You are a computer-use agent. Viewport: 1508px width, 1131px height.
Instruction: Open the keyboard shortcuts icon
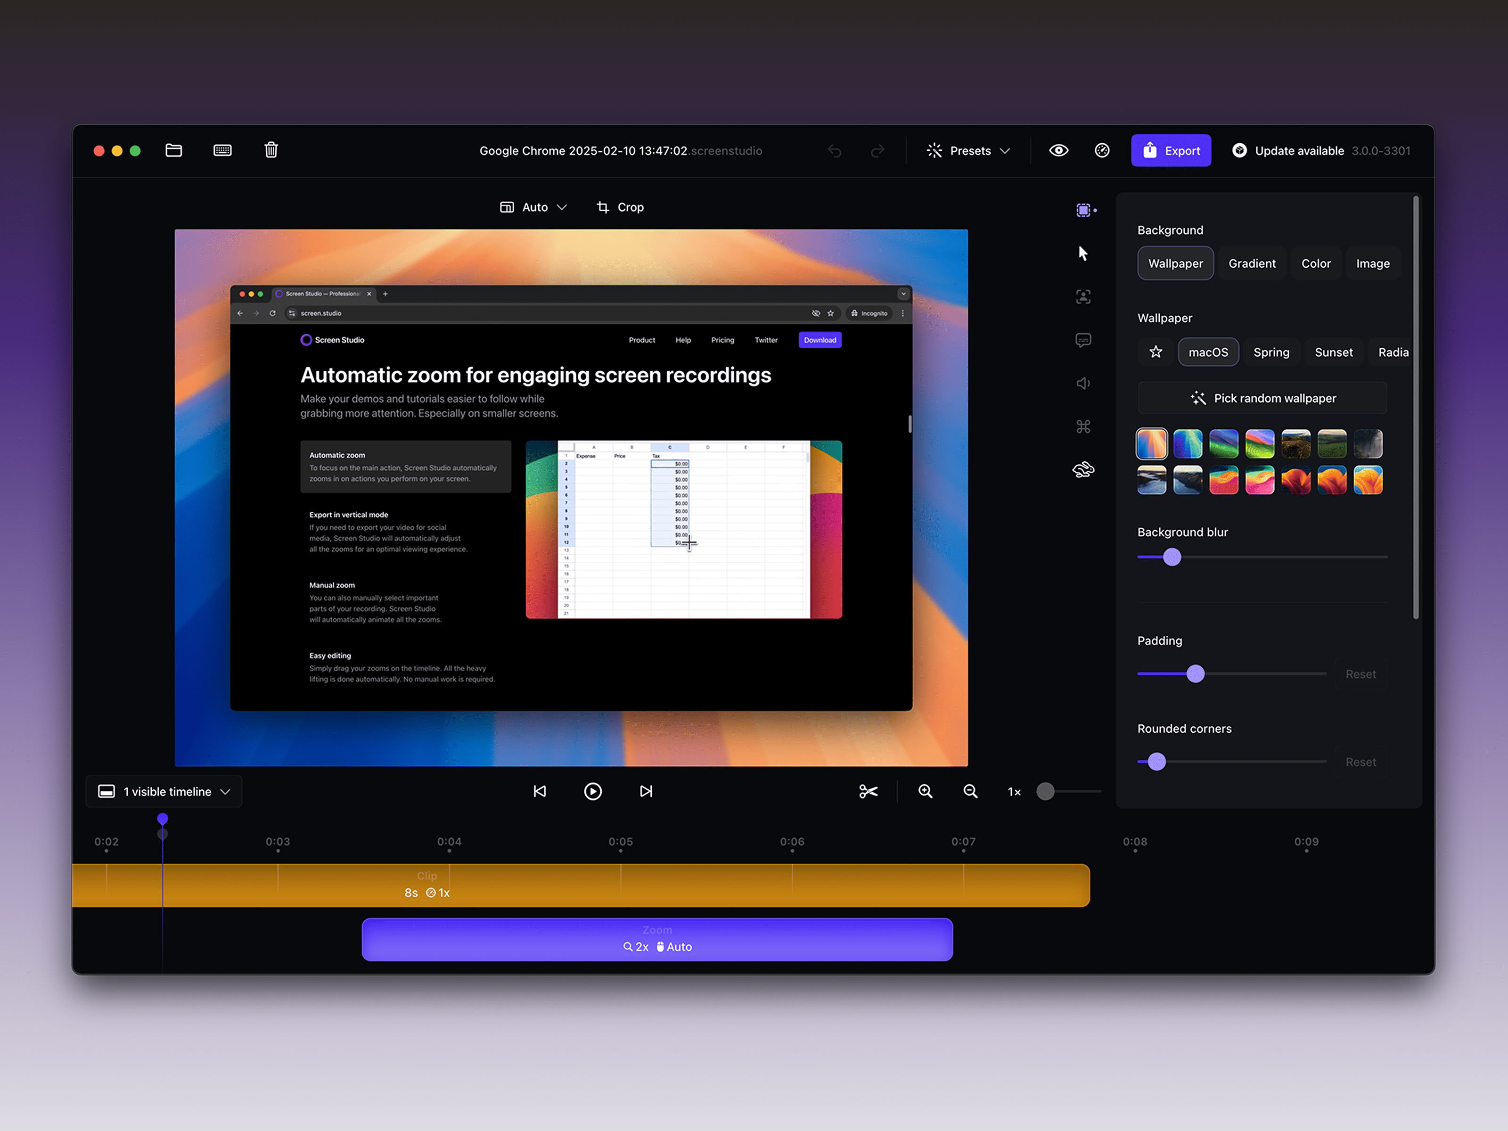222,151
